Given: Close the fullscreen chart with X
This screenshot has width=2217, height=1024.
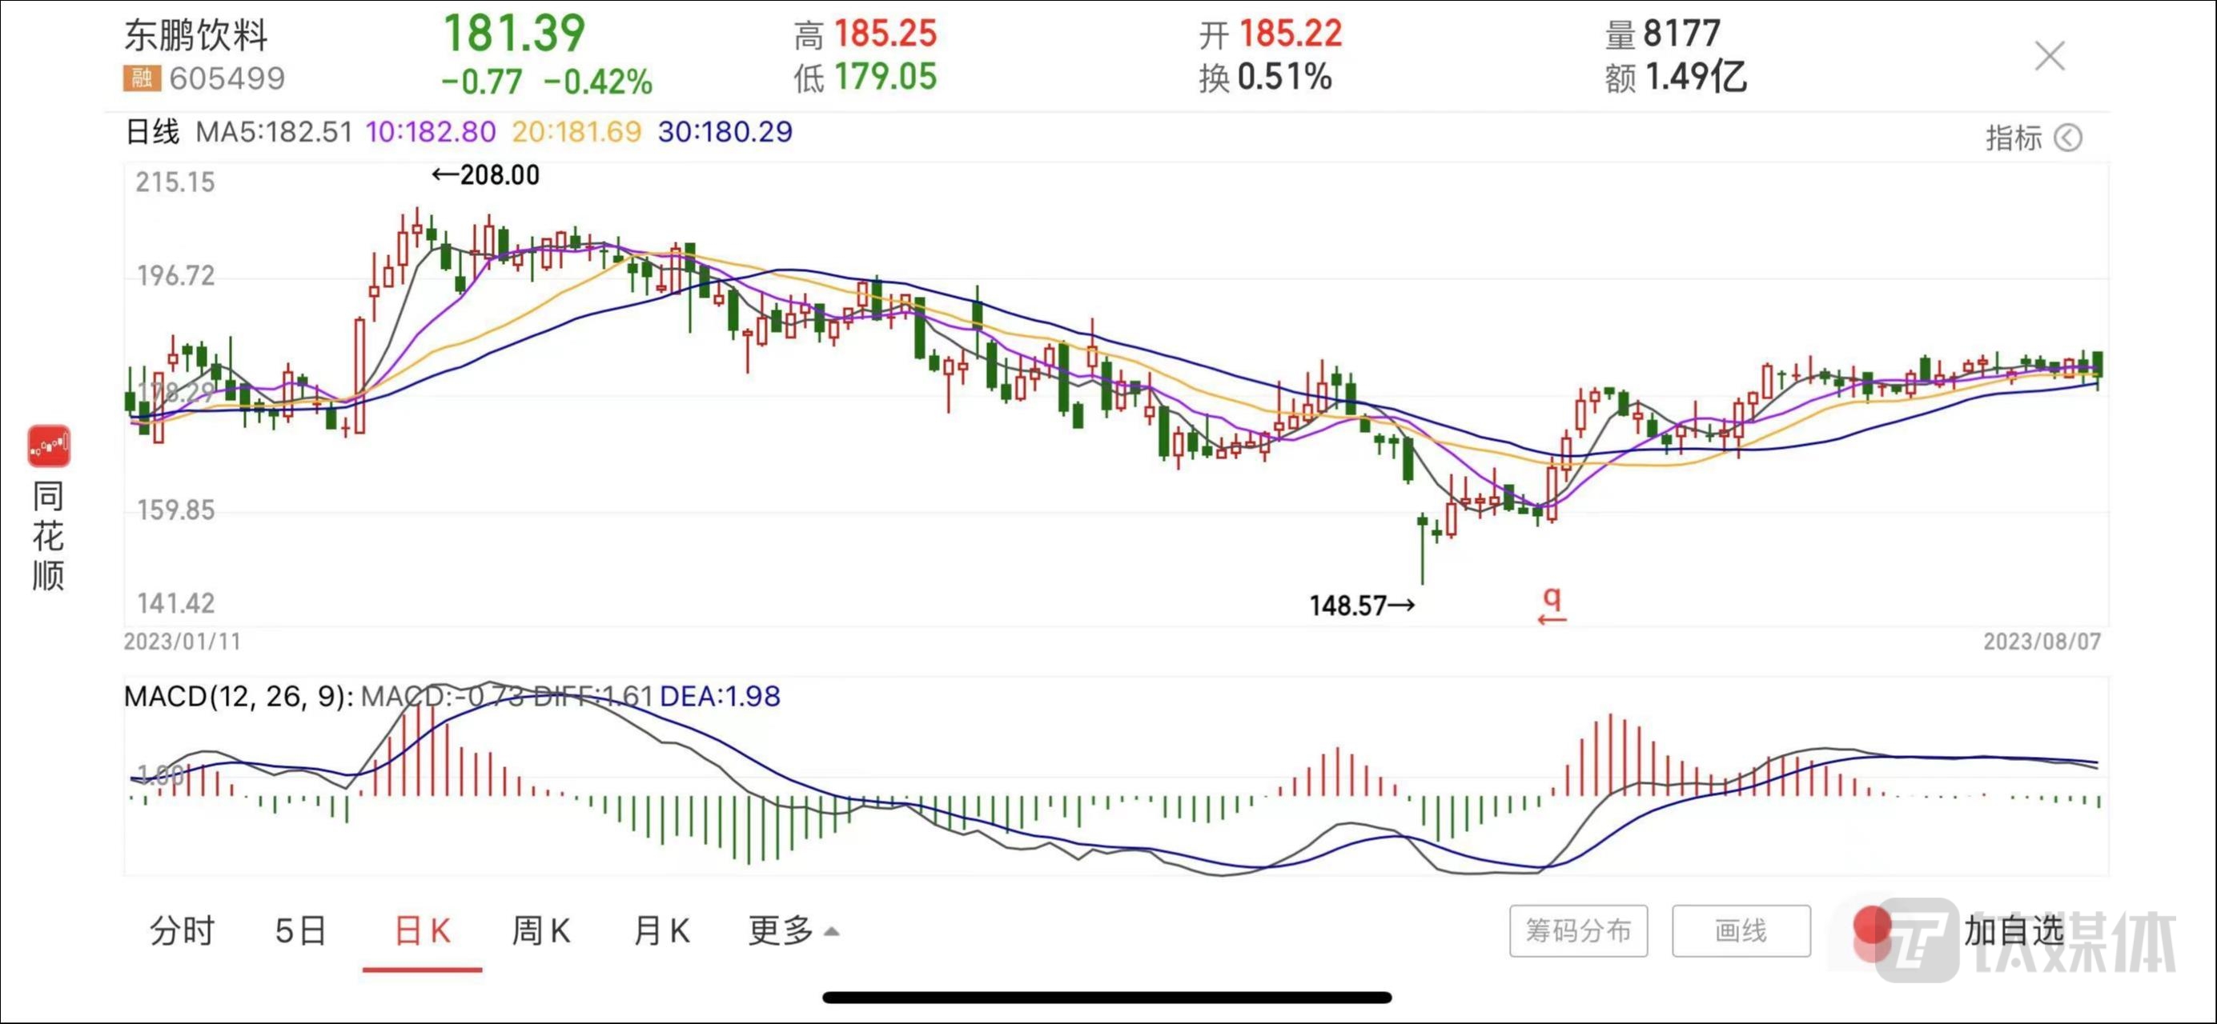Looking at the screenshot, I should tap(2049, 57).
